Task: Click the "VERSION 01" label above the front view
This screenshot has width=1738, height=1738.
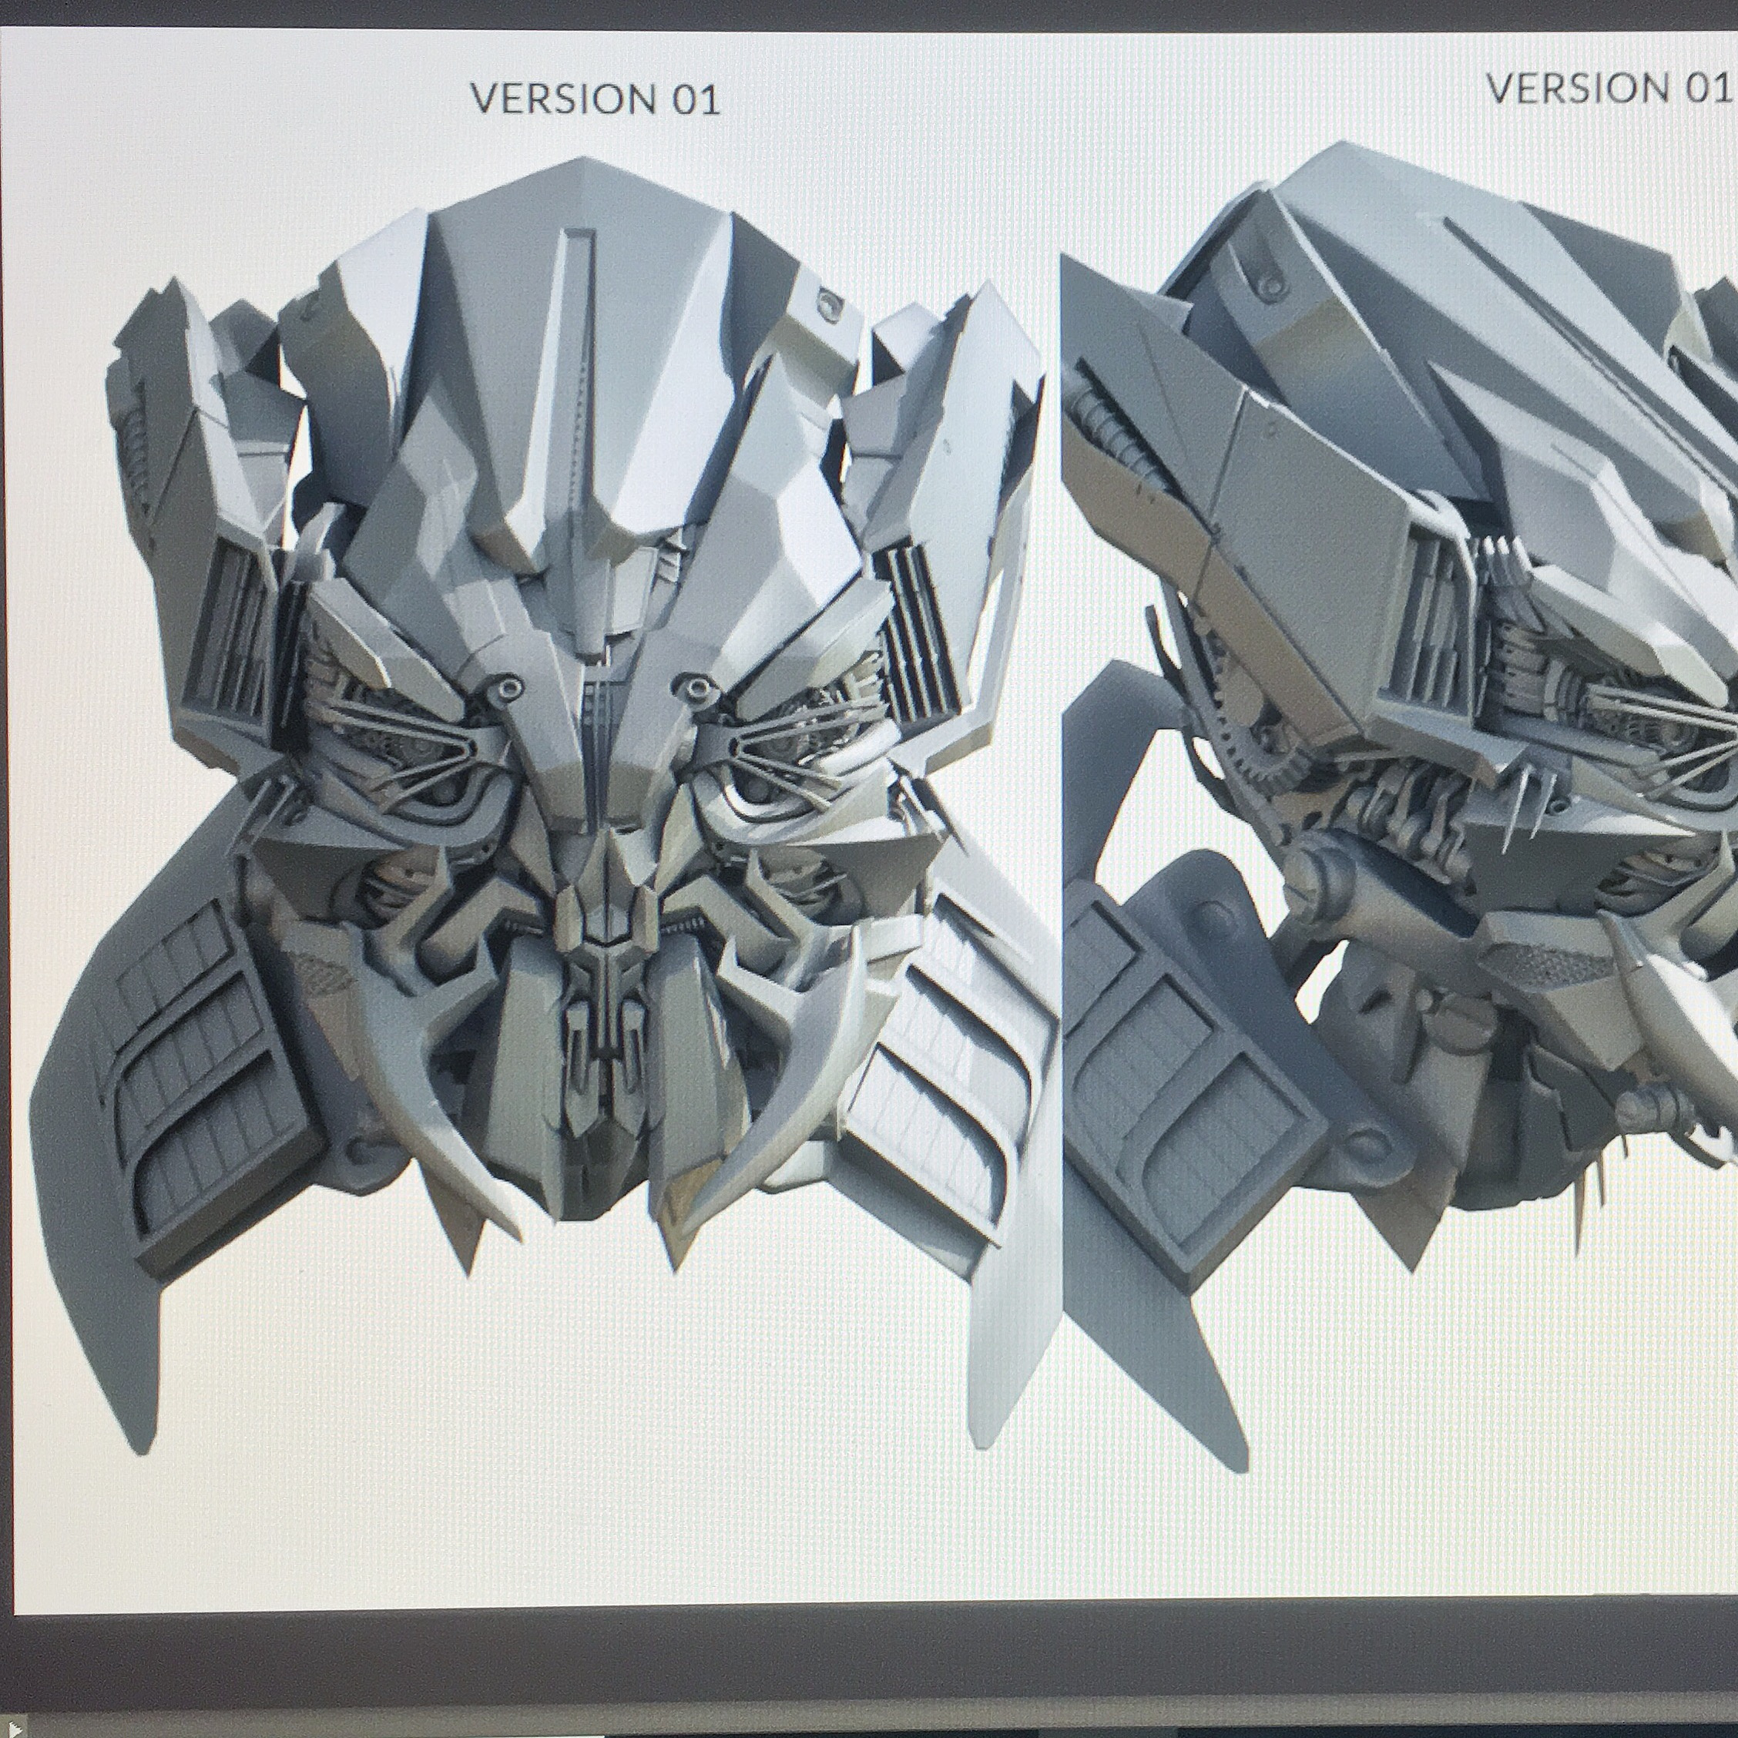Action: (x=596, y=99)
